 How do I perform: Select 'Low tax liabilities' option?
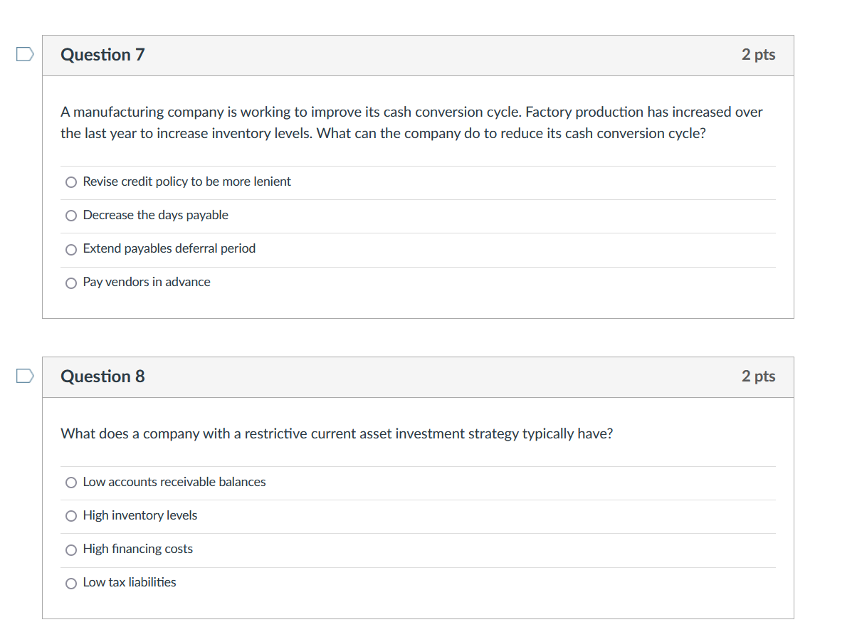70,583
